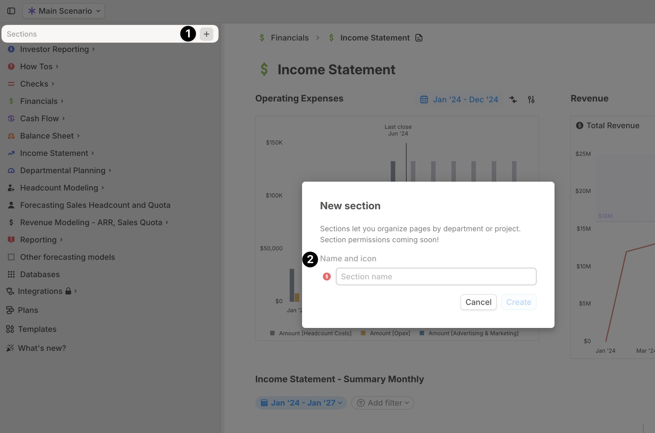Click Financials breadcrumb link
This screenshot has height=433, width=655.
point(289,38)
